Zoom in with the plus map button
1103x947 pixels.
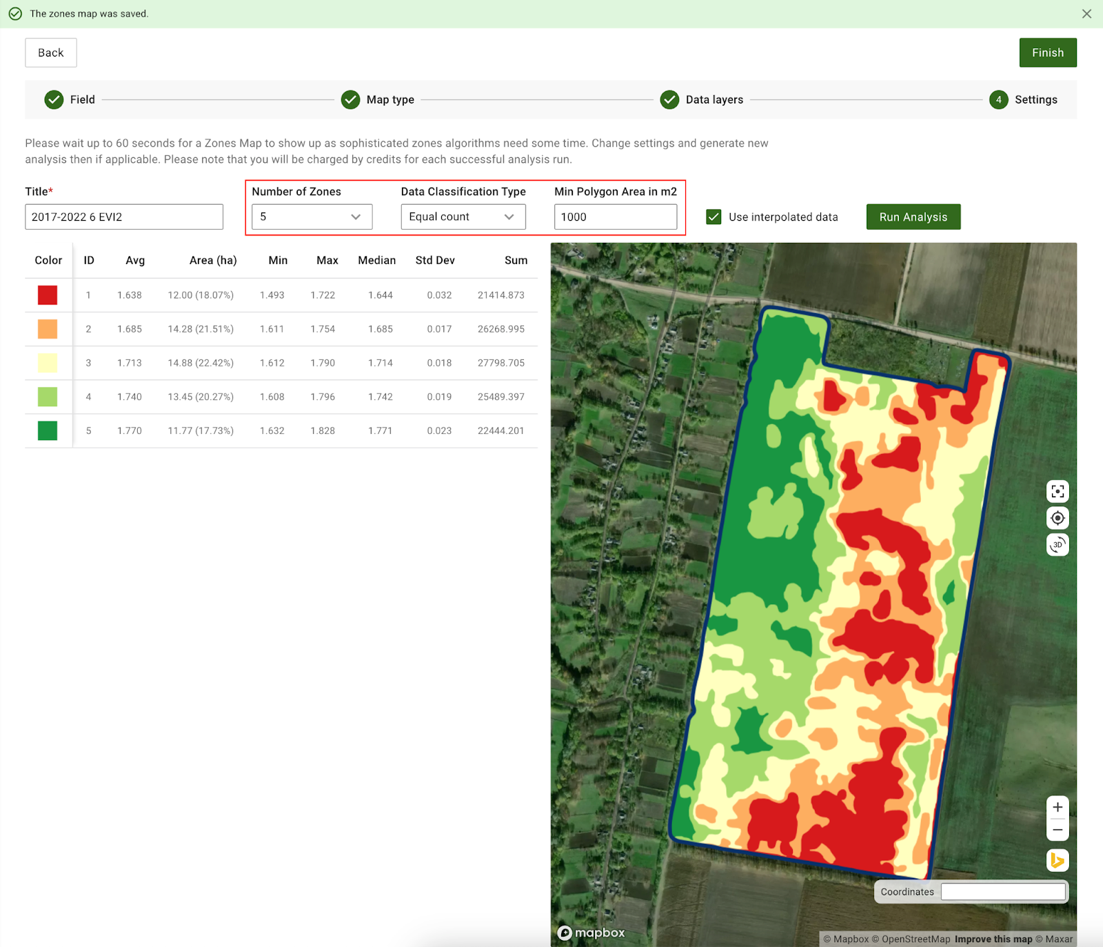coord(1058,807)
